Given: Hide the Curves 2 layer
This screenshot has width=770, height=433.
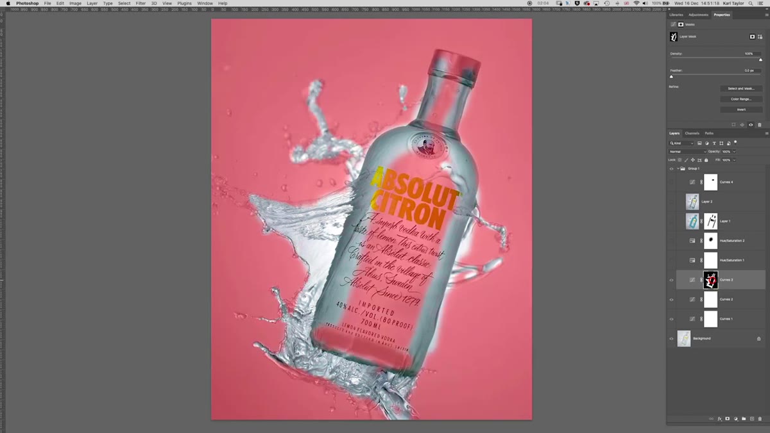Looking at the screenshot, I should point(672,299).
